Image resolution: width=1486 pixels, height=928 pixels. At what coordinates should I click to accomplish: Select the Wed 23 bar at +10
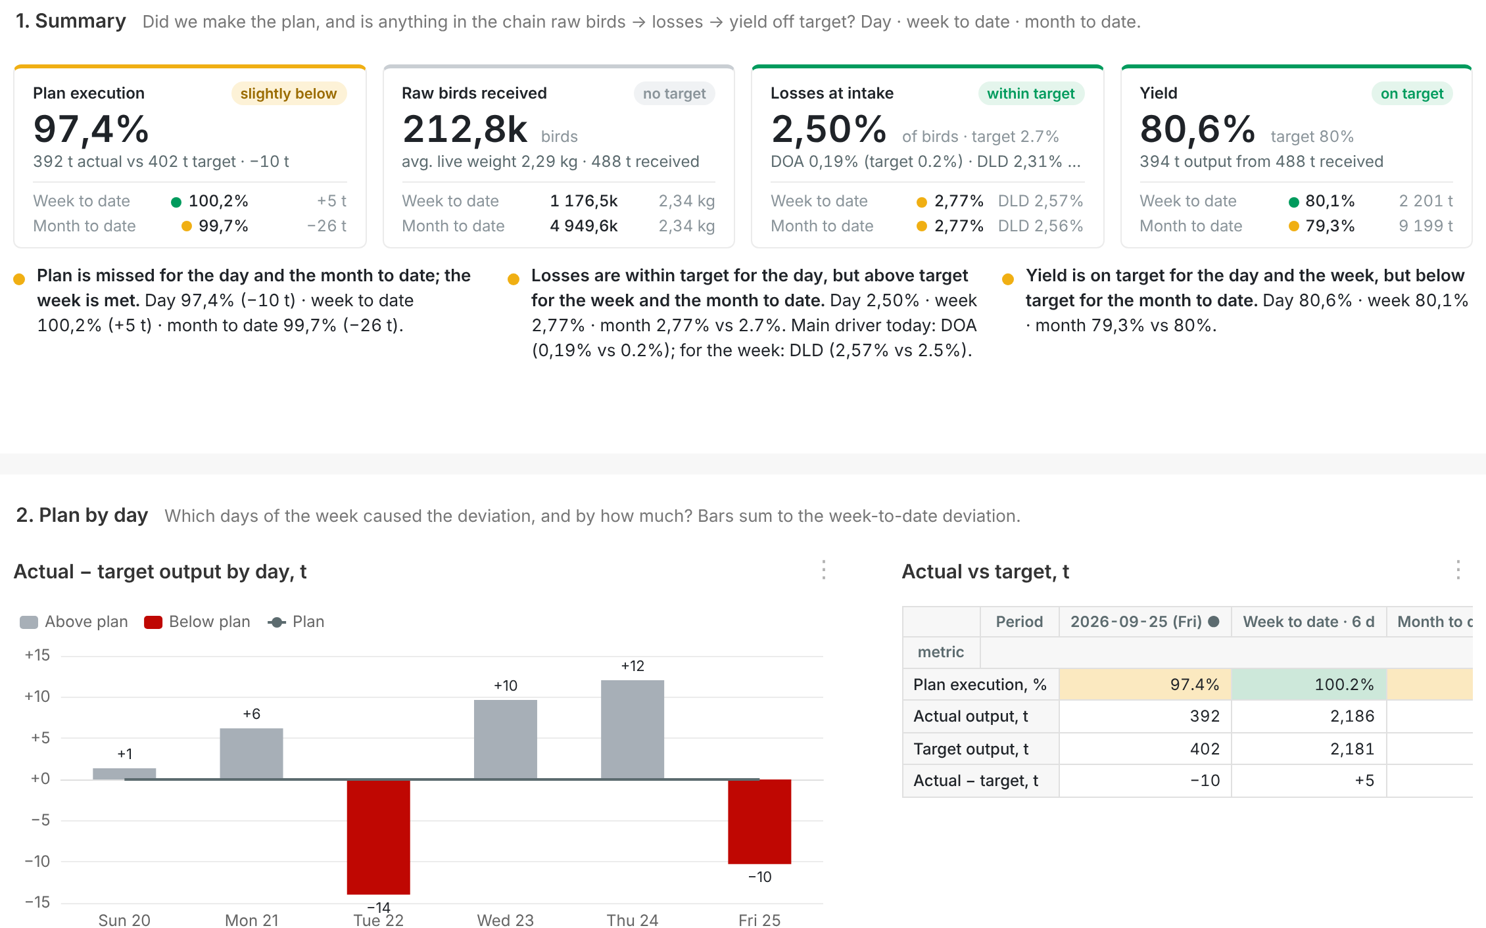(506, 739)
